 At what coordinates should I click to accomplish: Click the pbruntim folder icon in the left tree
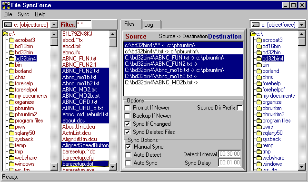tap(12, 108)
